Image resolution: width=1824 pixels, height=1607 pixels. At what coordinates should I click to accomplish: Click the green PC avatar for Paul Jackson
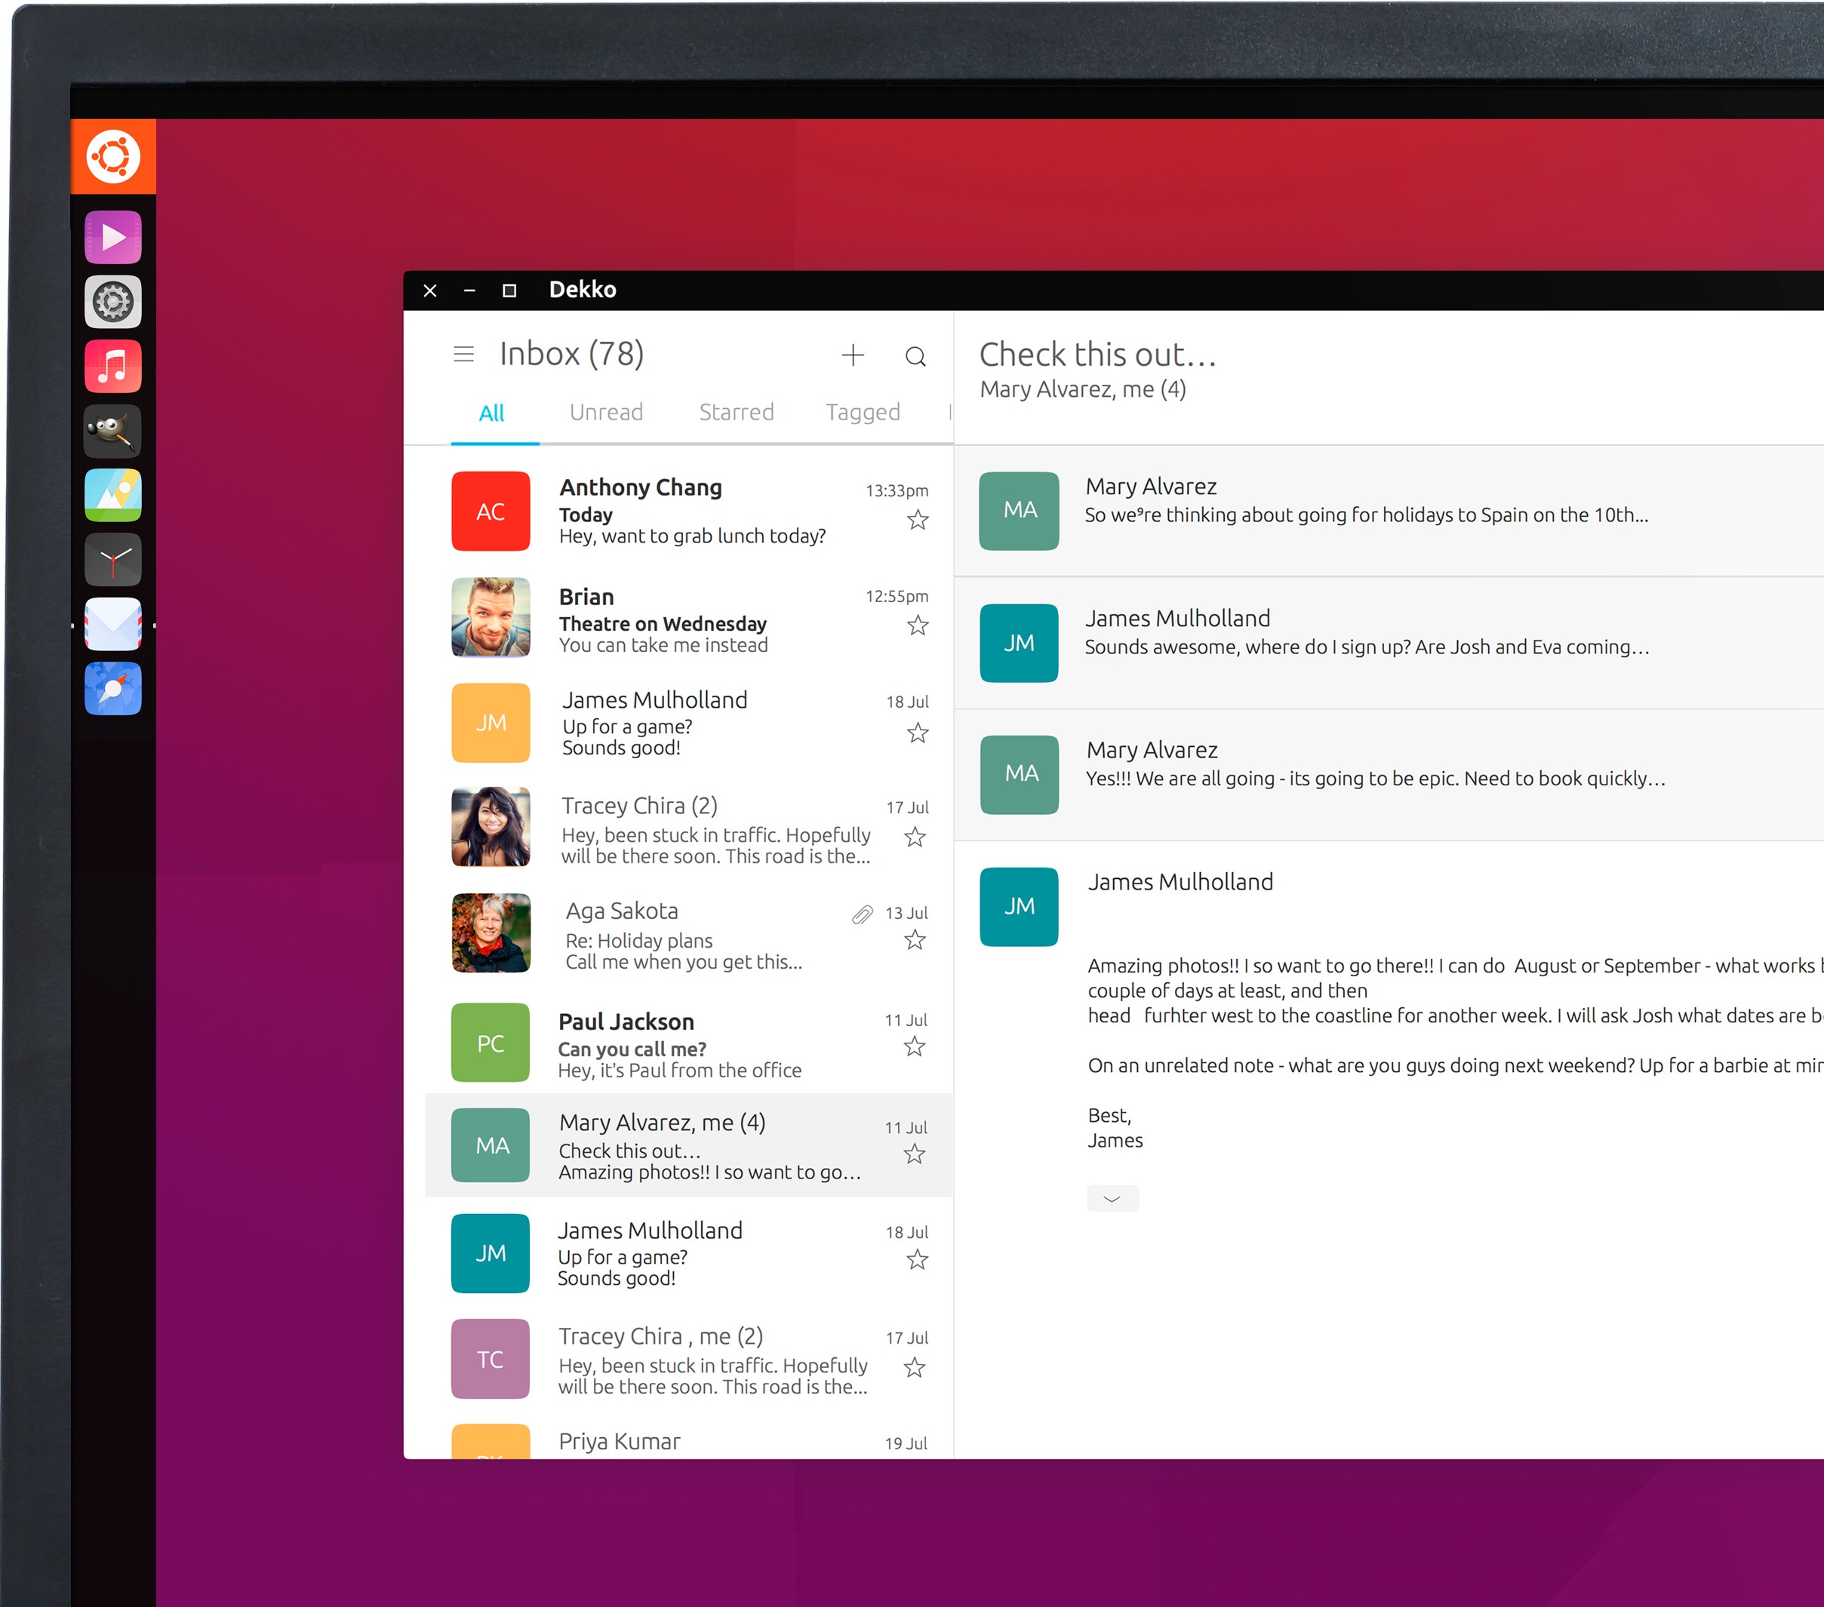(491, 1043)
